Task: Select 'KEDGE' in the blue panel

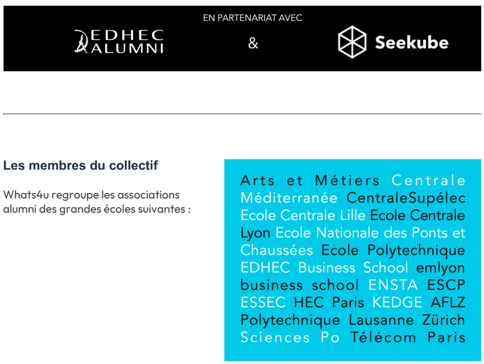Action: coord(397,302)
